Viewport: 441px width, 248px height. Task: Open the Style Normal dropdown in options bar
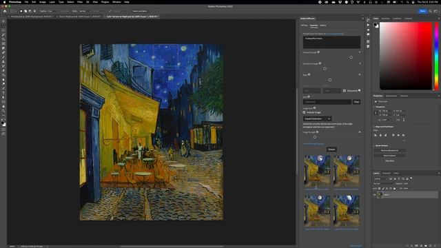tap(85, 11)
